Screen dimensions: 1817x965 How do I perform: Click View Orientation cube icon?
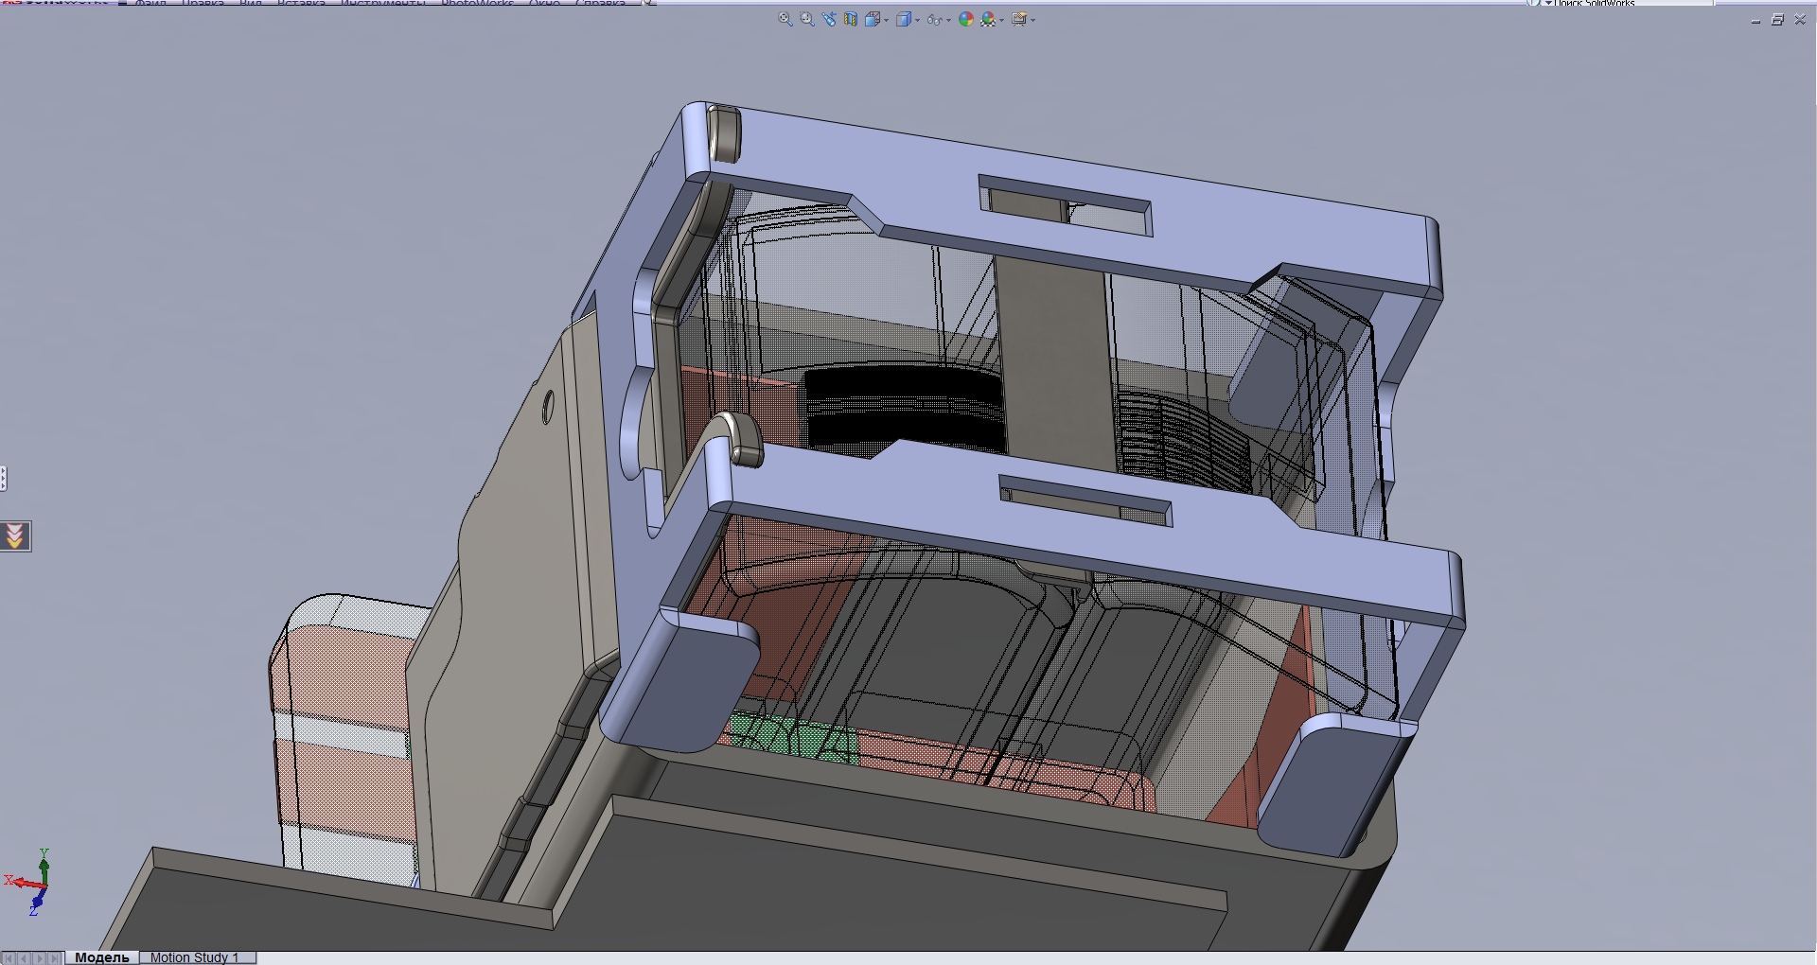(873, 19)
